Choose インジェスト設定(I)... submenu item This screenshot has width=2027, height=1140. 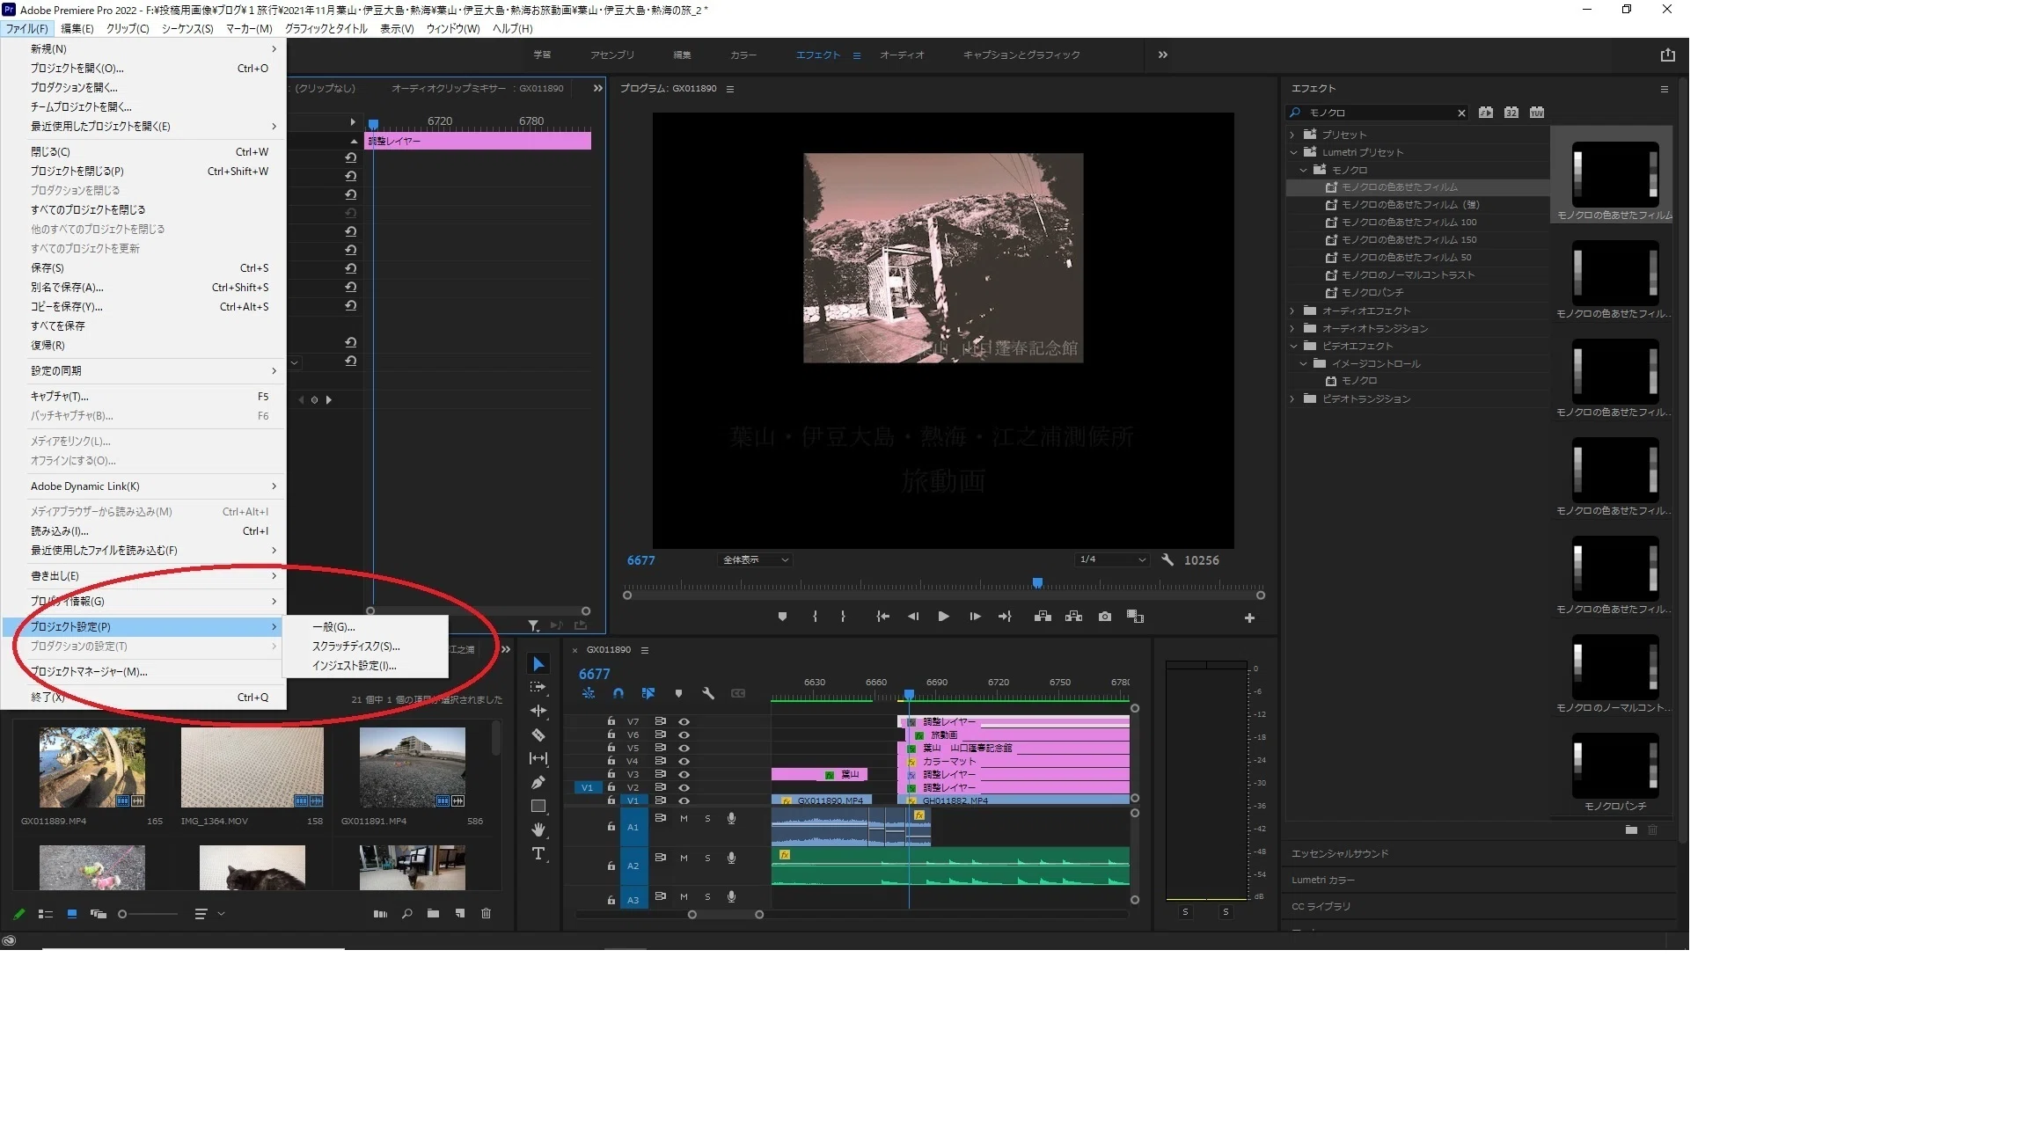[x=364, y=666]
